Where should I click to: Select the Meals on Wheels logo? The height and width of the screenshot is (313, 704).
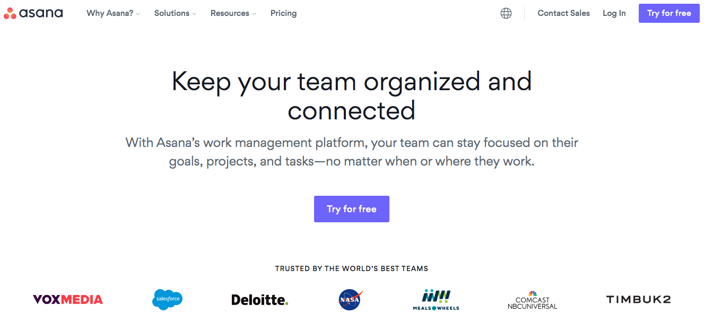click(x=436, y=300)
